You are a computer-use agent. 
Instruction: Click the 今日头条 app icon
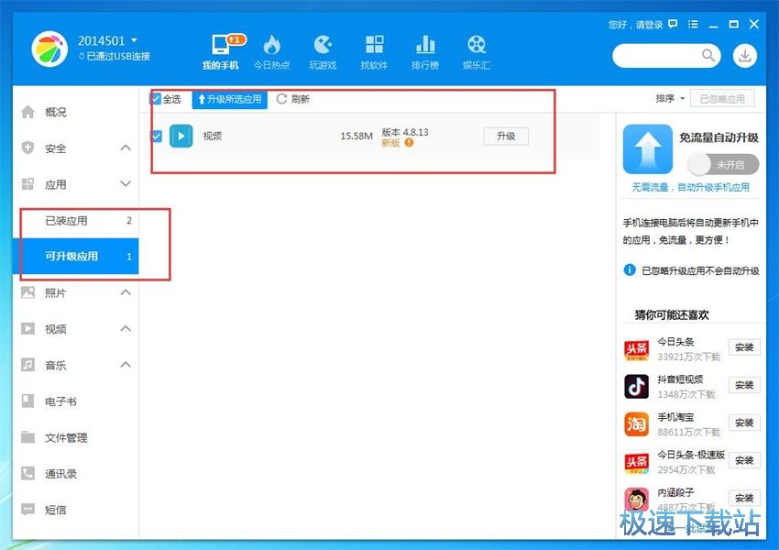click(x=636, y=348)
